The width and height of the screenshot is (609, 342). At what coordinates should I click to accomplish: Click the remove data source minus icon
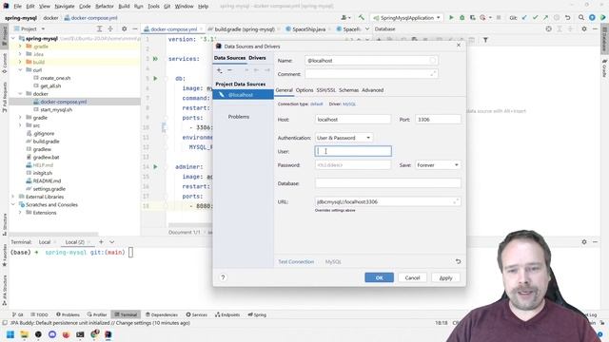[x=229, y=70]
